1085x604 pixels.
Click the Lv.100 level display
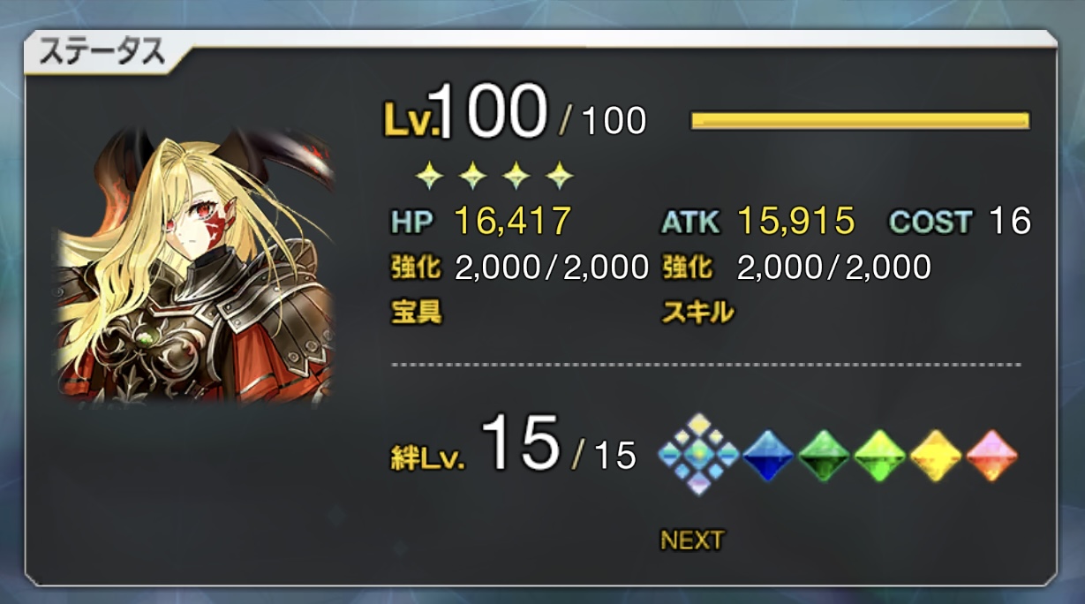click(516, 113)
